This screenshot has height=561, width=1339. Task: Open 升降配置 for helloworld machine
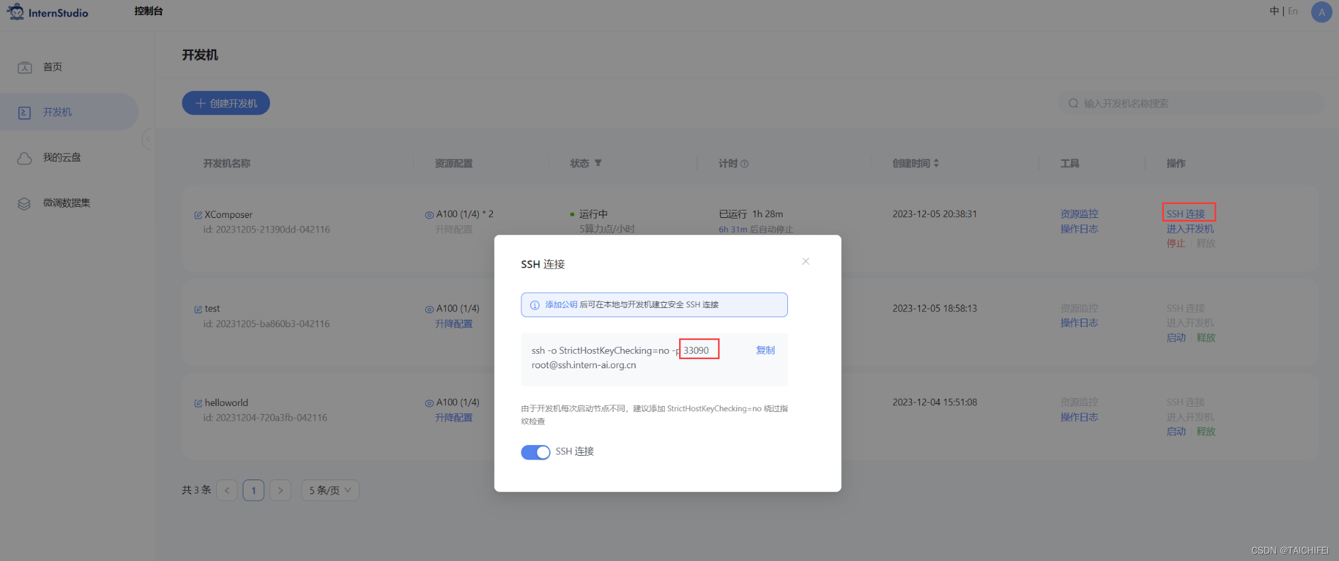[454, 417]
